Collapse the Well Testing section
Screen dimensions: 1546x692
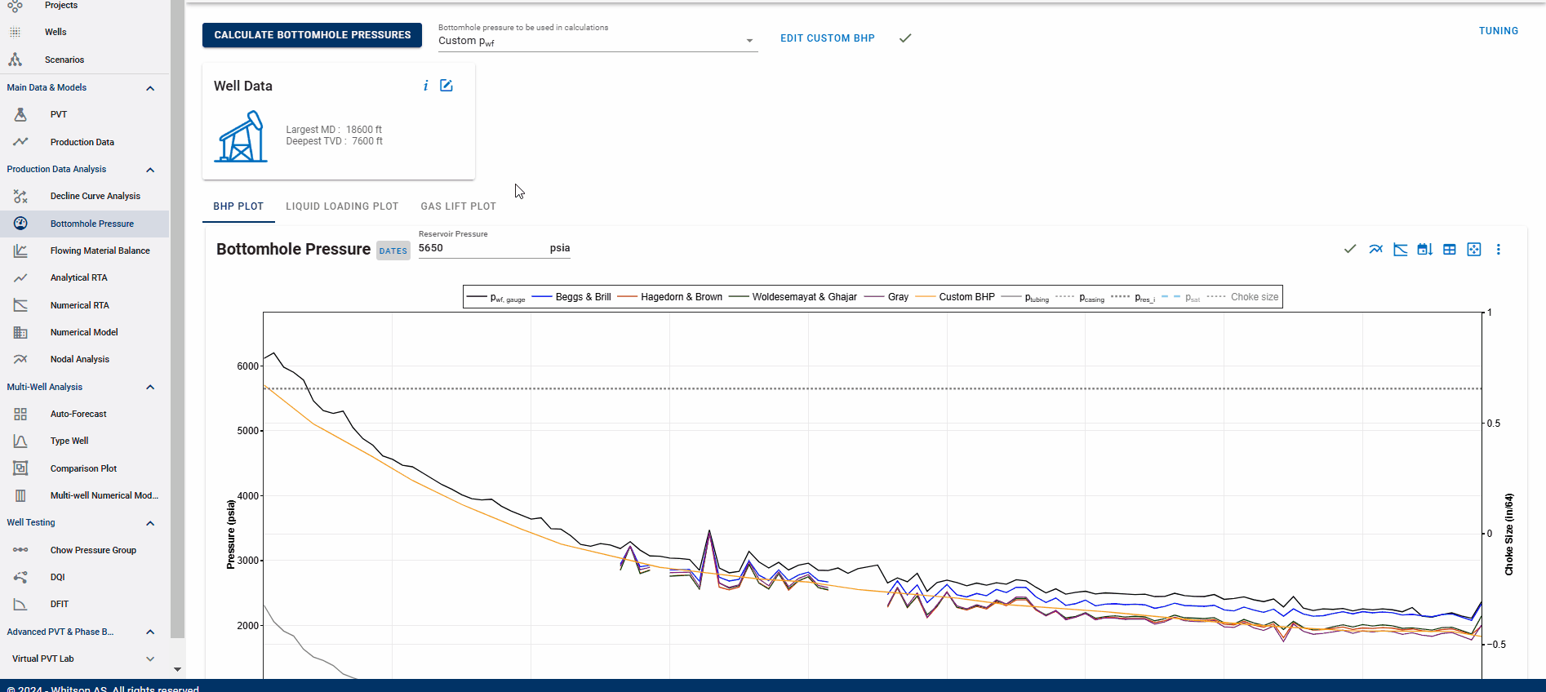[x=150, y=523]
